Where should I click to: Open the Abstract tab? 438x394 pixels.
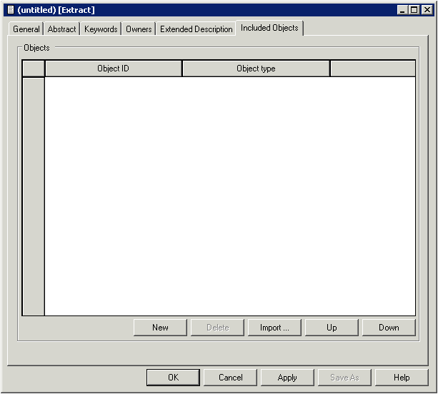pos(61,29)
